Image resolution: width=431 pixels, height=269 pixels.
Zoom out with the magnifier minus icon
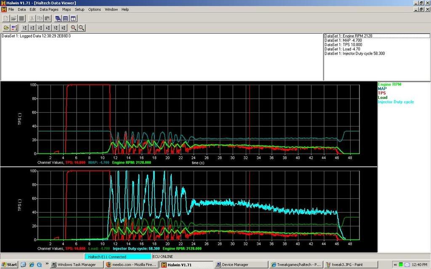point(81,28)
